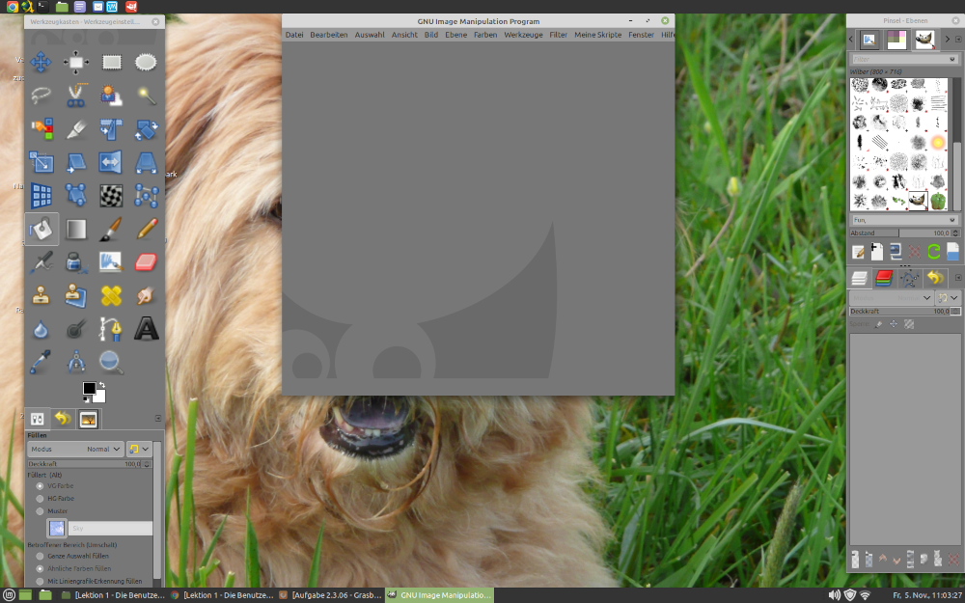Image resolution: width=965 pixels, height=603 pixels.
Task: Activate the Smudge tool
Action: [x=147, y=296]
